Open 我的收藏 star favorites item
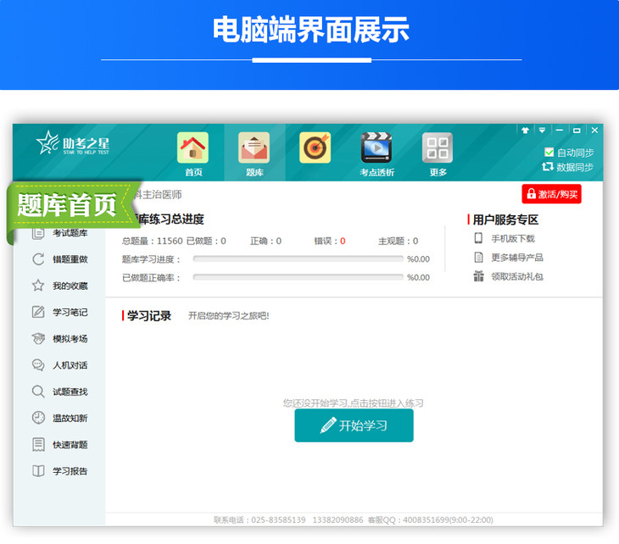Screen dimensions: 619x544 coord(69,286)
